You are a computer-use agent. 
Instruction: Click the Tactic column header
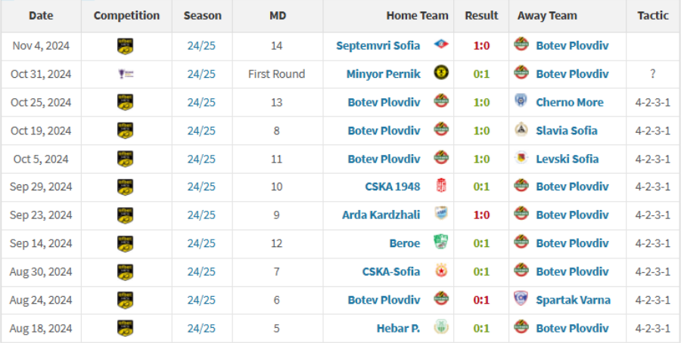pyautogui.click(x=653, y=16)
